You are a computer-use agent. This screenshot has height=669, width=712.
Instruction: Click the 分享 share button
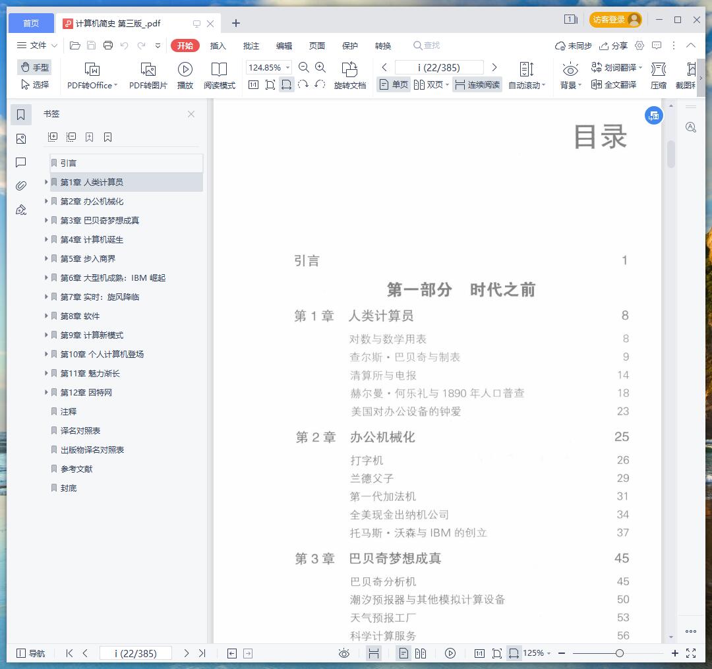pos(614,45)
